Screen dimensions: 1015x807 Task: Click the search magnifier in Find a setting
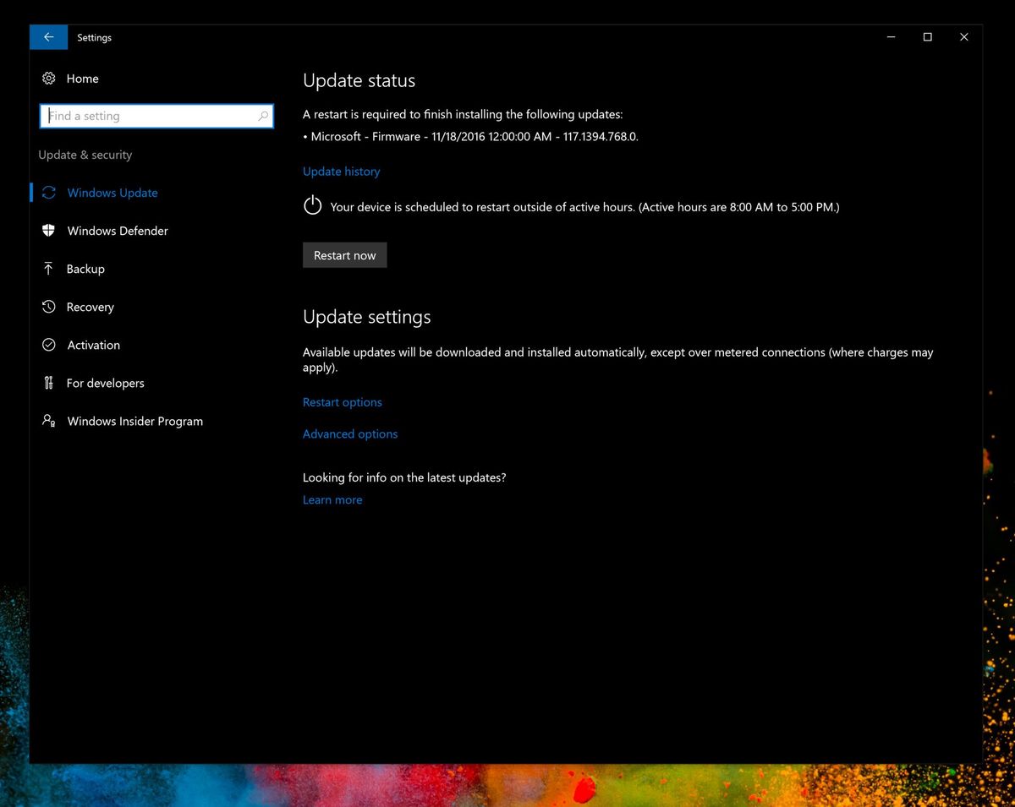(x=263, y=116)
